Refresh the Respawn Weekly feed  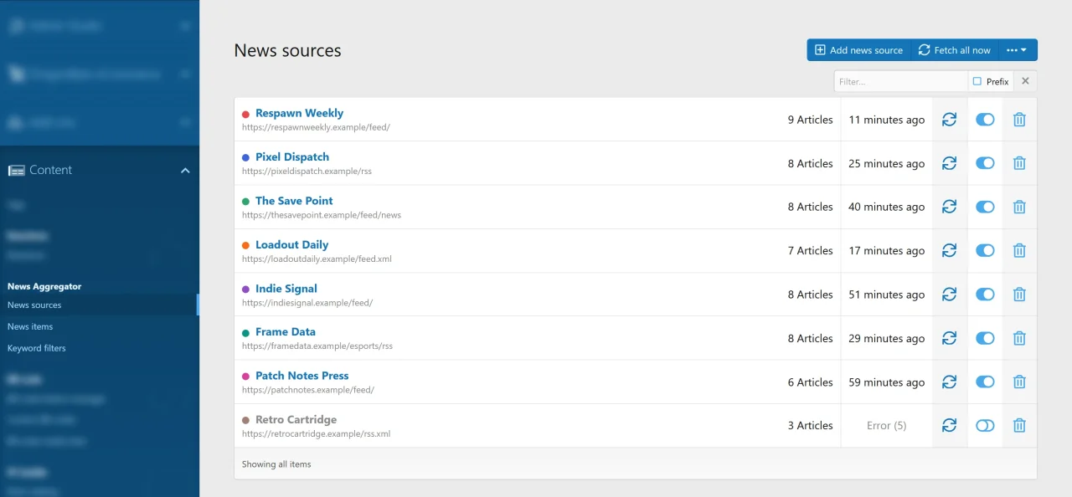pyautogui.click(x=949, y=120)
